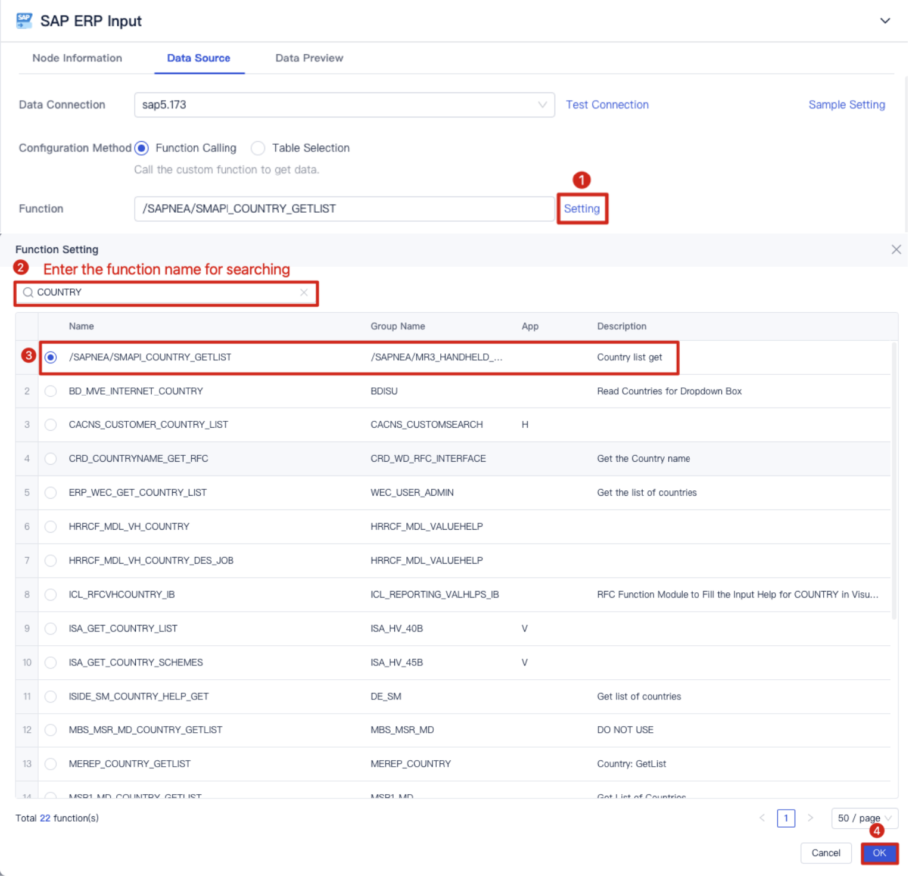Select the Table Selection radio button

(x=258, y=148)
